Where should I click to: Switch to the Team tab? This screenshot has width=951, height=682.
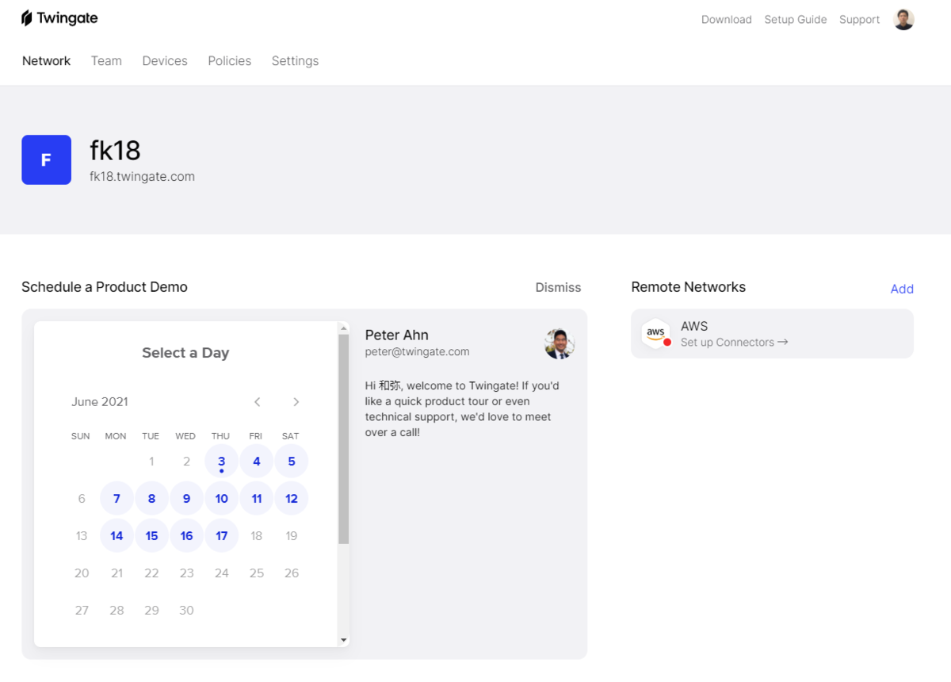coord(106,61)
